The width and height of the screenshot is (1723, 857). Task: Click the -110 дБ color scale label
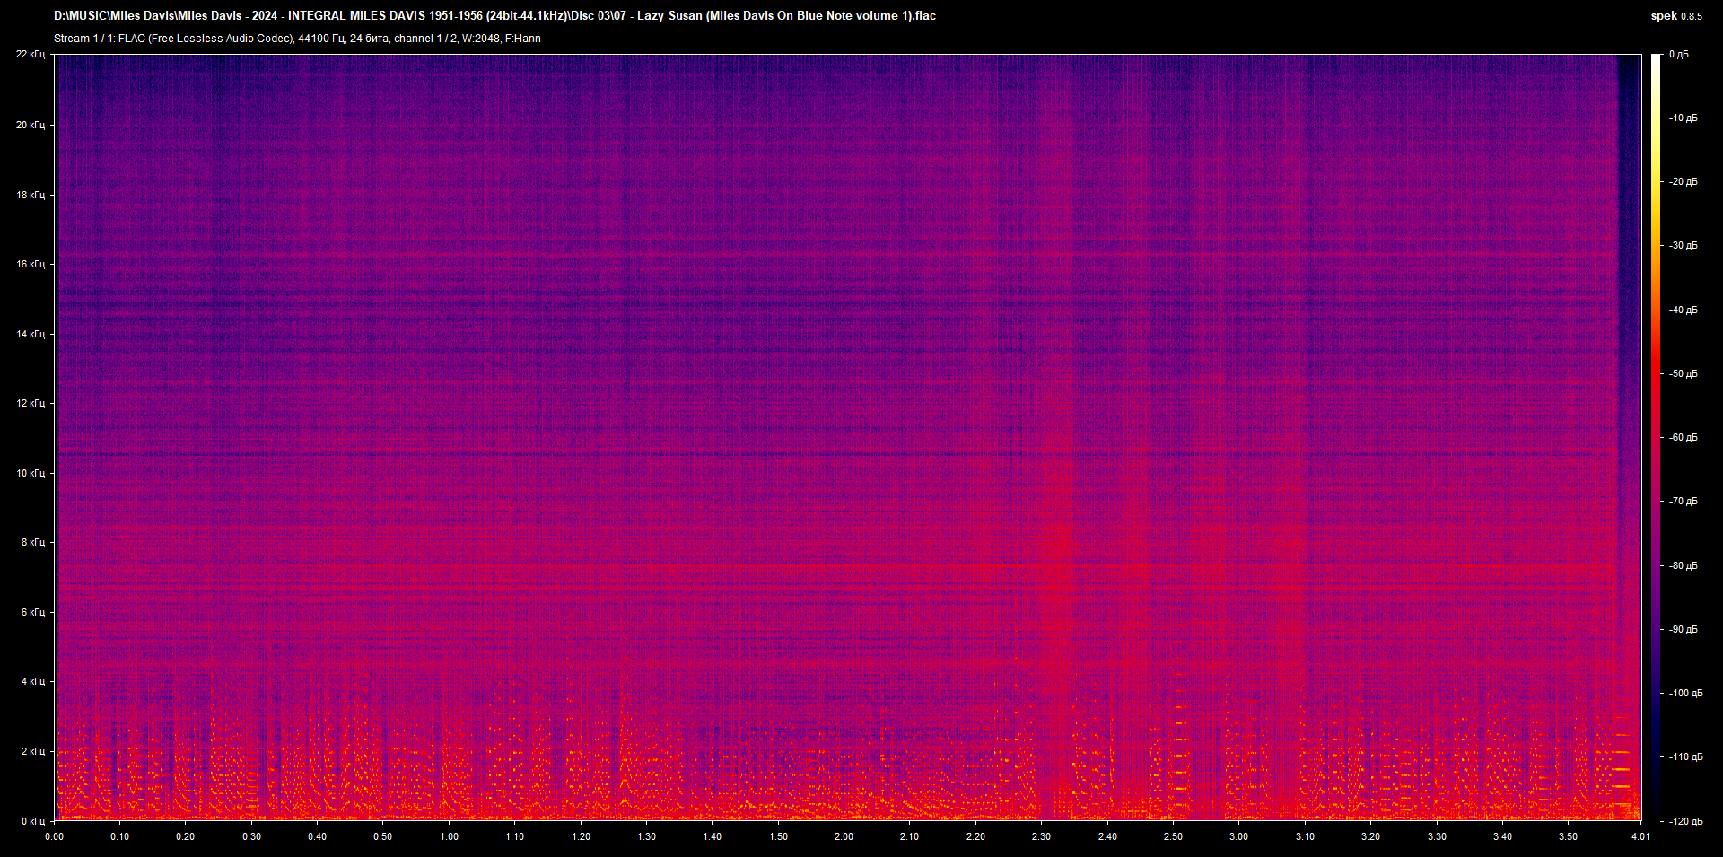(1684, 756)
